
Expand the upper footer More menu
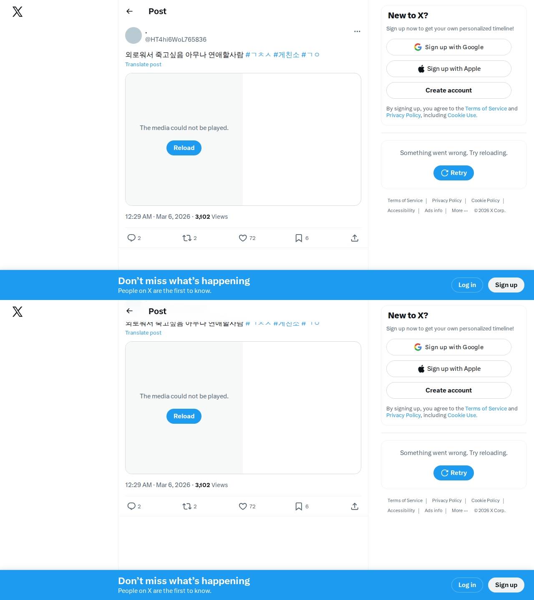[x=460, y=210]
